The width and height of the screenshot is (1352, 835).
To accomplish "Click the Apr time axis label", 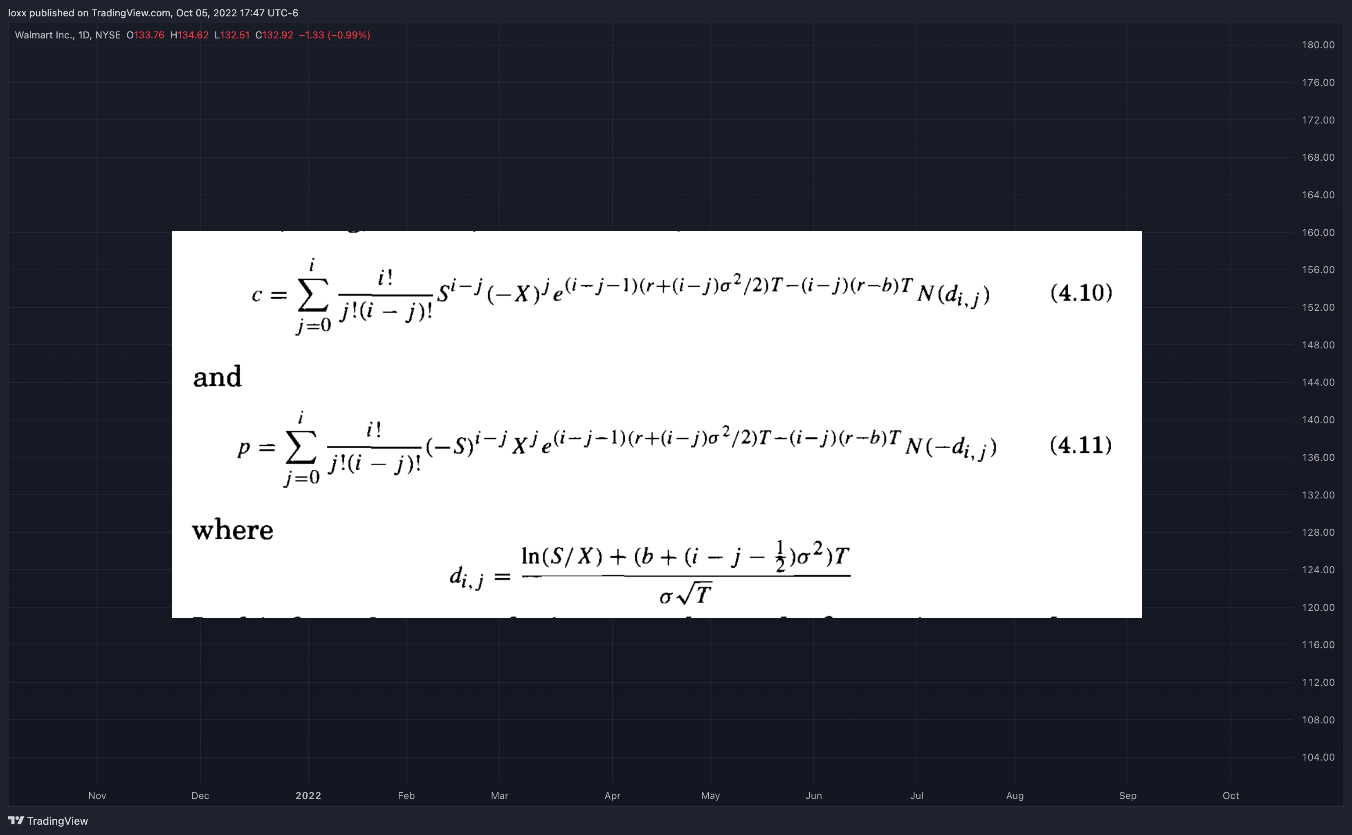I will coord(612,796).
